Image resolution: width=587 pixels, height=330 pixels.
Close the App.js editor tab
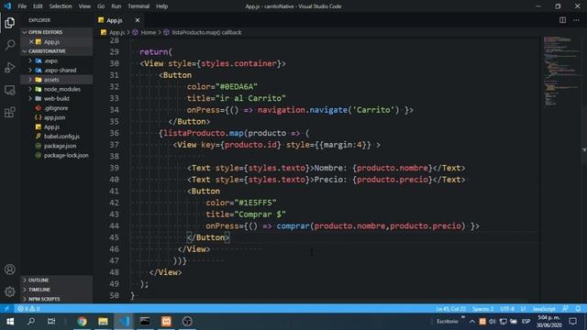click(138, 20)
